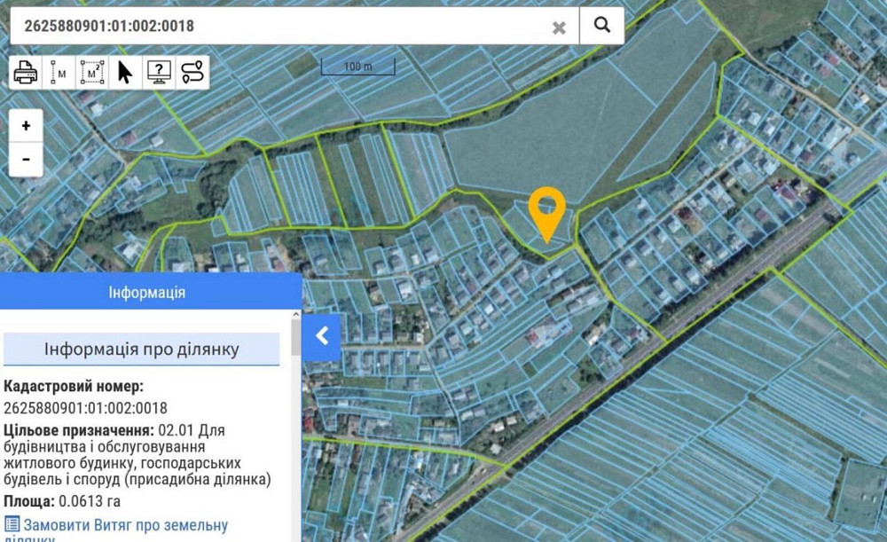Zoom out with the minus button
Screen dimensions: 887x542
(x=27, y=159)
